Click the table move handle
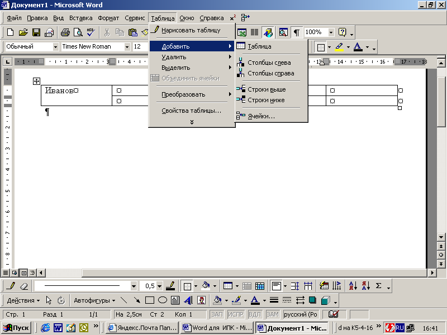 click(36, 81)
